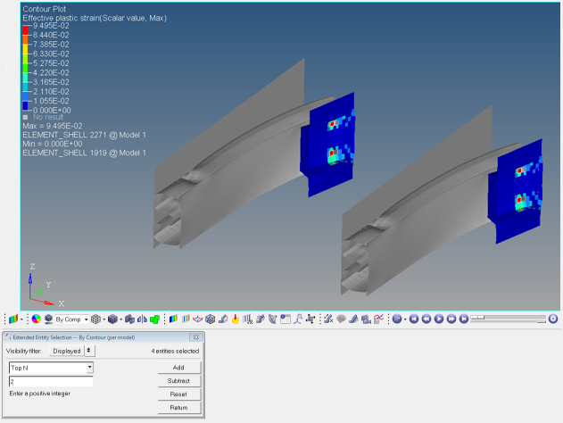
Task: Click the Subtract button
Action: 178,381
